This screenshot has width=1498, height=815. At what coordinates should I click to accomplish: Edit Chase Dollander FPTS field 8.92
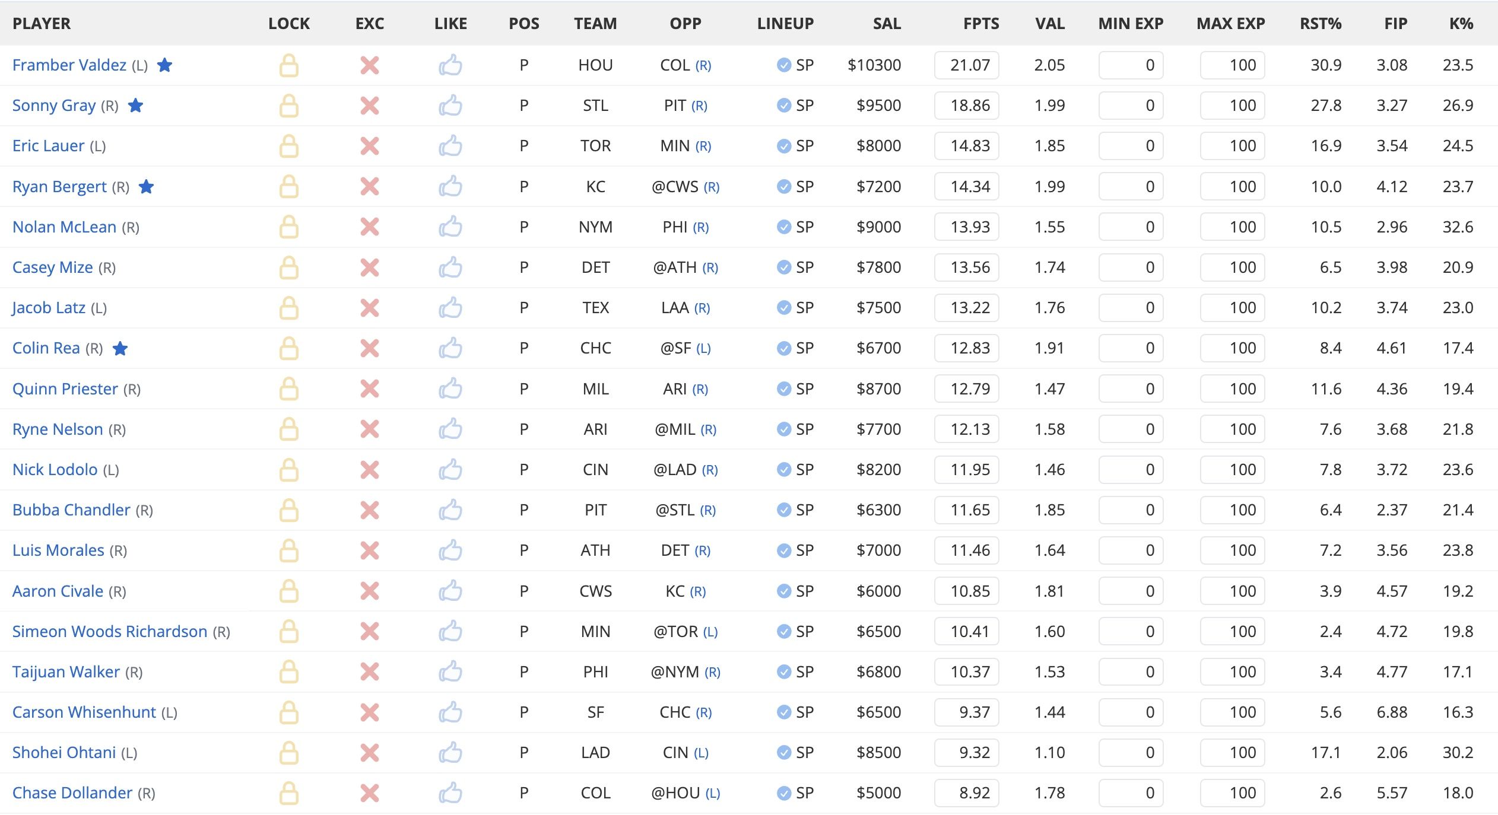point(967,793)
